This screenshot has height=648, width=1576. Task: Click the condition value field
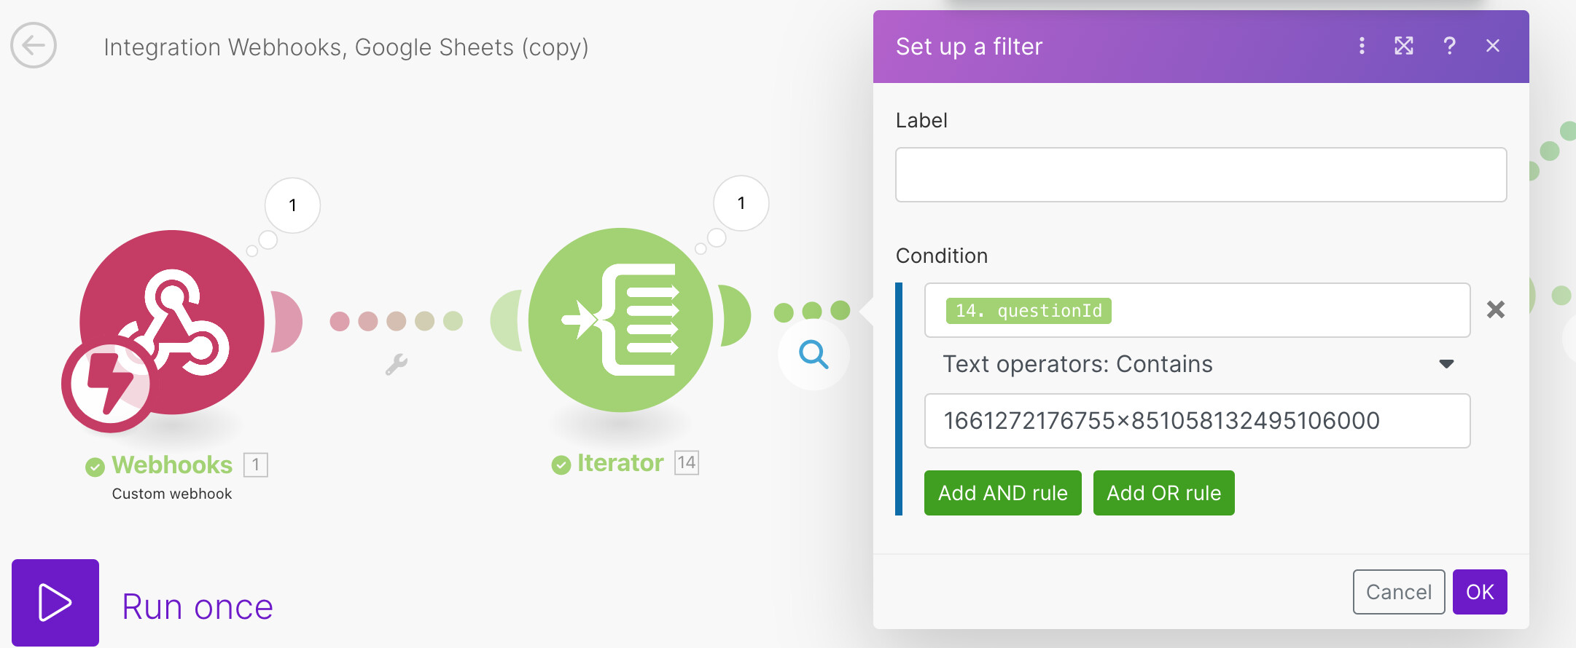[x=1197, y=421]
